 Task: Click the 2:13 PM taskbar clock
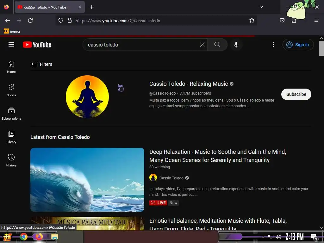294,237
